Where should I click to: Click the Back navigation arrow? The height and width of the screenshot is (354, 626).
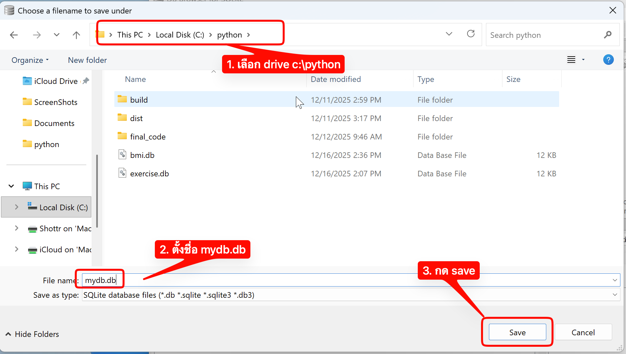coord(14,35)
